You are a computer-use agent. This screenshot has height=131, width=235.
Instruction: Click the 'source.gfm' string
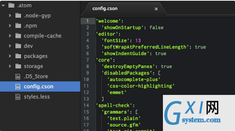(x=124, y=125)
